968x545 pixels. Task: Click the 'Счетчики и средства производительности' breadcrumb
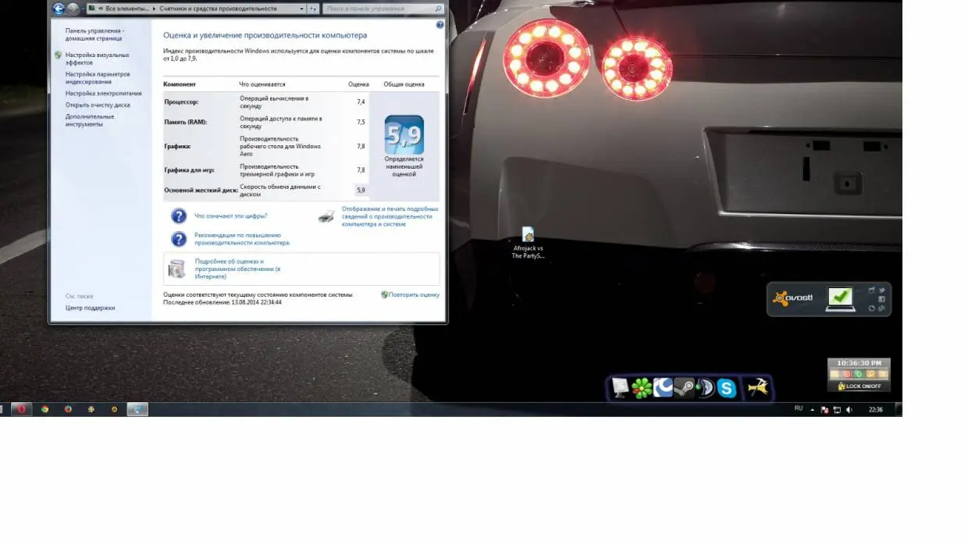pos(218,9)
